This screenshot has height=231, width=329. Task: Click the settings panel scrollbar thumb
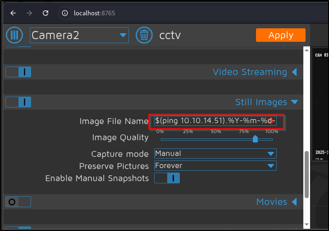306,174
